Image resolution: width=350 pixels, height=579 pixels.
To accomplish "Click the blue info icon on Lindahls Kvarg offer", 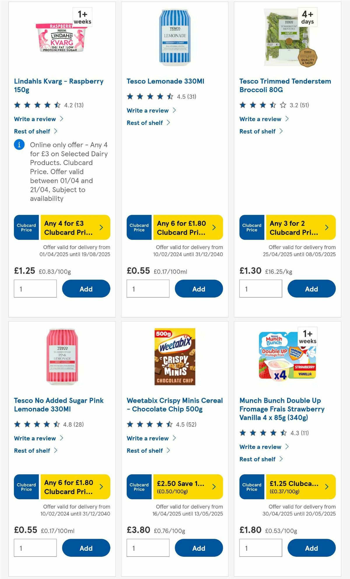I will pos(19,145).
